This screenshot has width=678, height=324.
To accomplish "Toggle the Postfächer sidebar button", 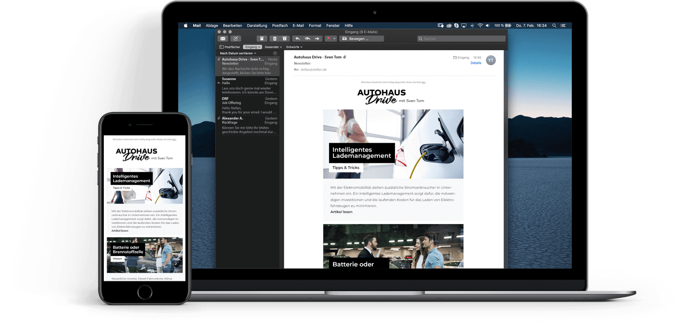I will click(x=230, y=47).
